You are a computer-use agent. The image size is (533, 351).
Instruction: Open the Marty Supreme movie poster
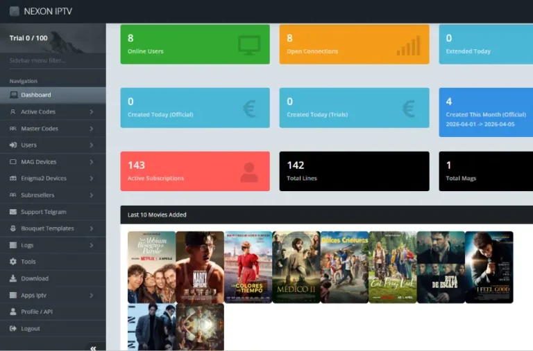[200, 267]
